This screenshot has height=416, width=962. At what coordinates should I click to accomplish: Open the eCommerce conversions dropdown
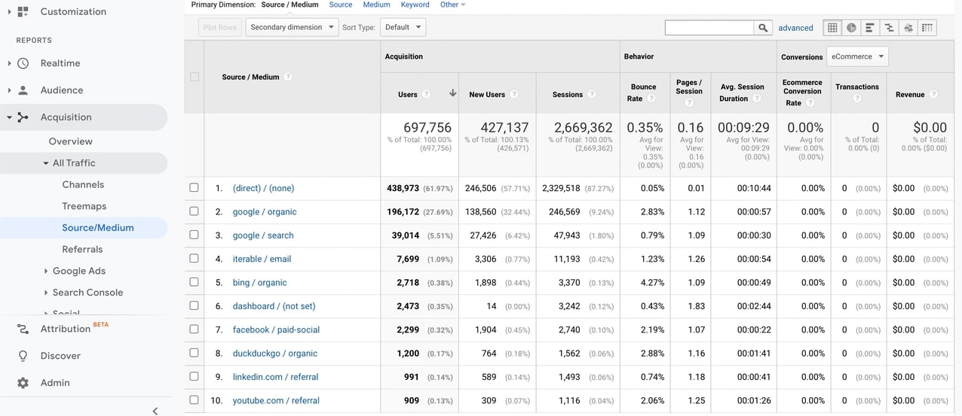coord(857,56)
